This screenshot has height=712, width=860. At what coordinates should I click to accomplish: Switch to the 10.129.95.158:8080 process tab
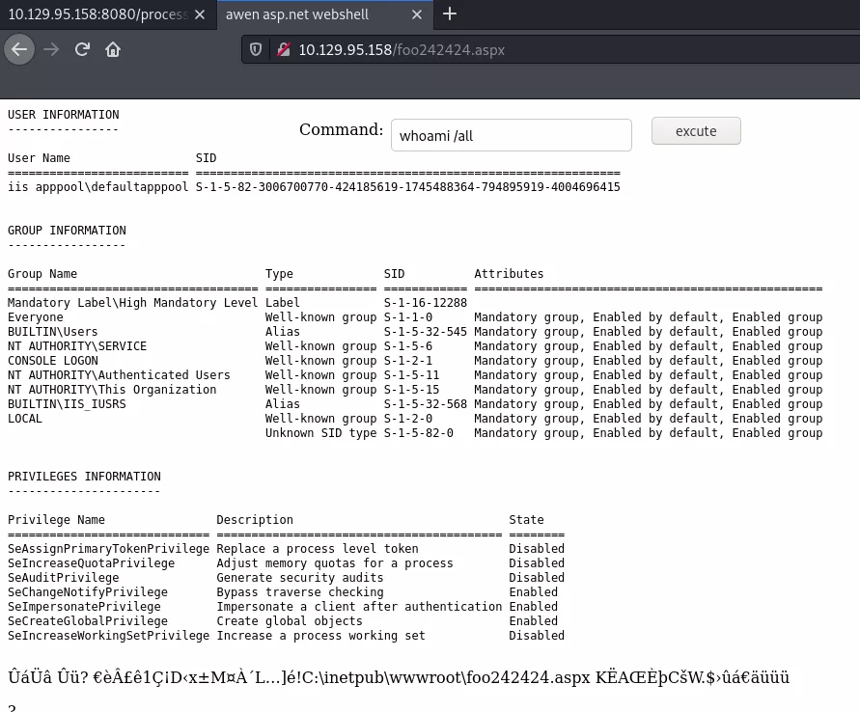(97, 14)
